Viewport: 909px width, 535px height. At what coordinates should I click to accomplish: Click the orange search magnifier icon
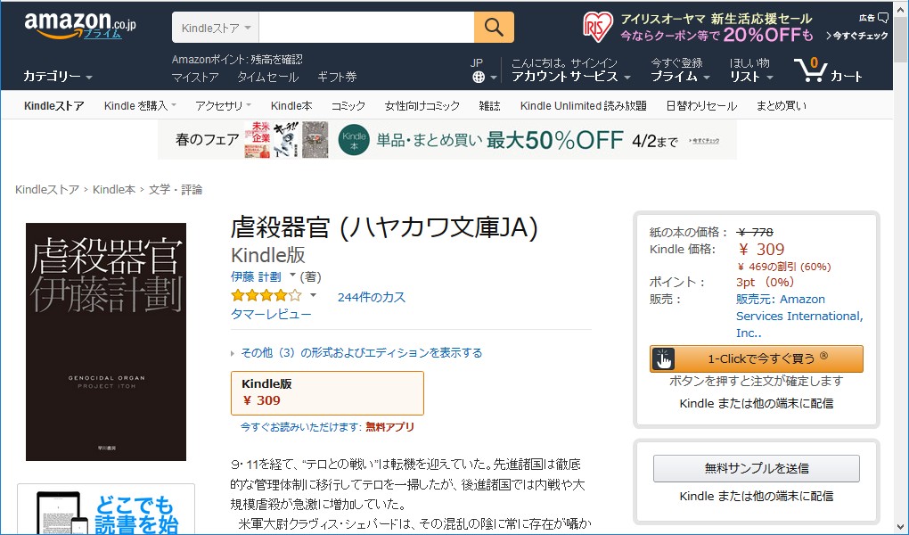[494, 27]
